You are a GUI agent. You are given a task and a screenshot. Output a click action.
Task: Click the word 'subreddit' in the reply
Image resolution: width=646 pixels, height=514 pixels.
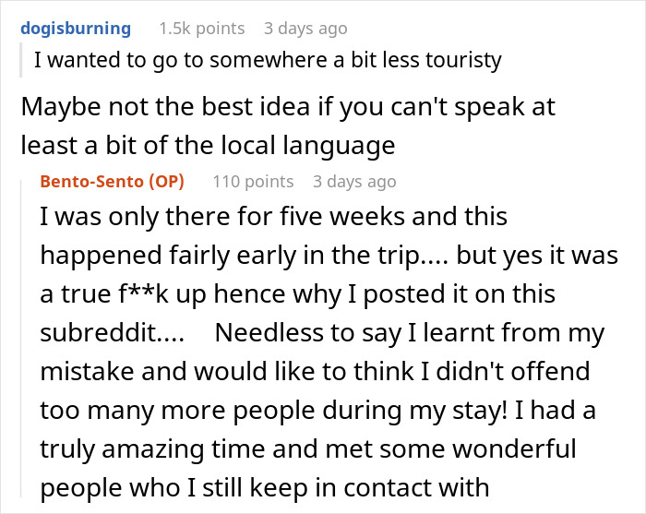102,333
